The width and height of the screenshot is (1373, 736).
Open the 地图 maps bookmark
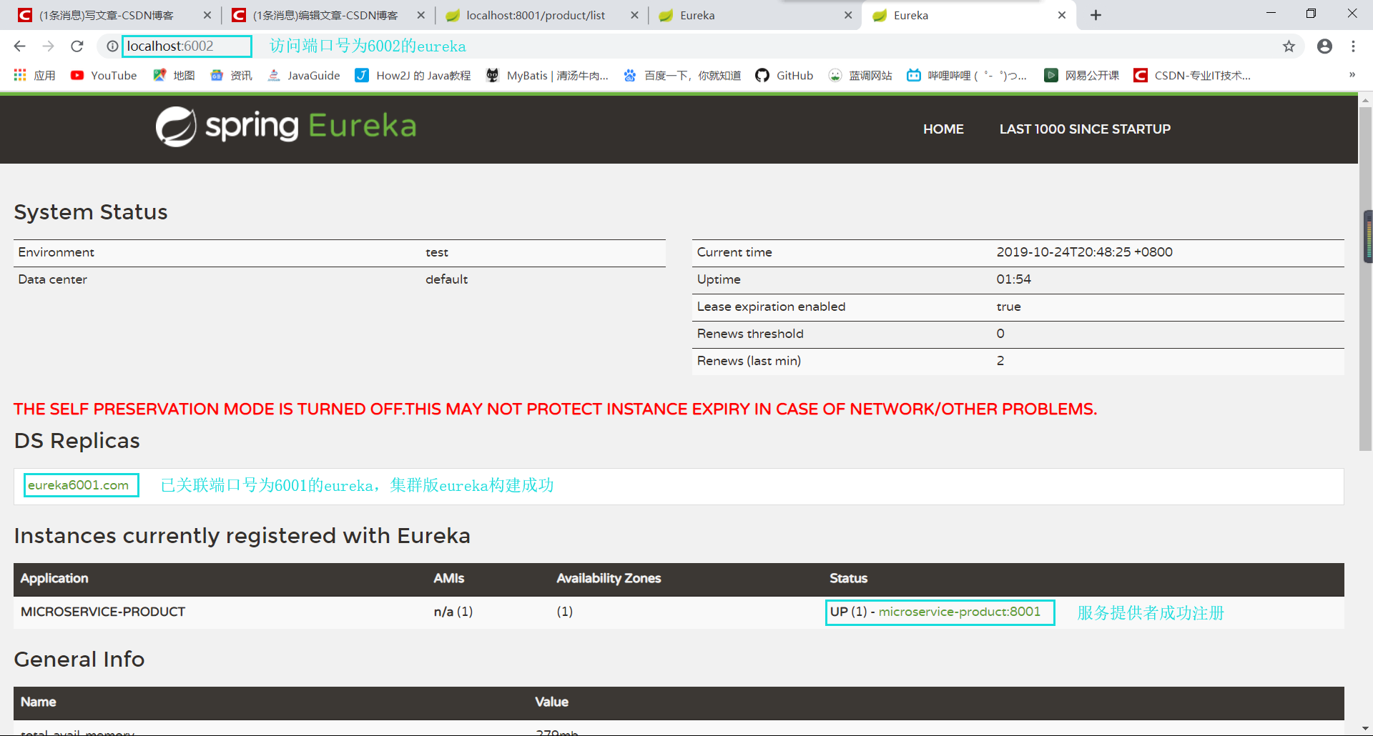174,75
